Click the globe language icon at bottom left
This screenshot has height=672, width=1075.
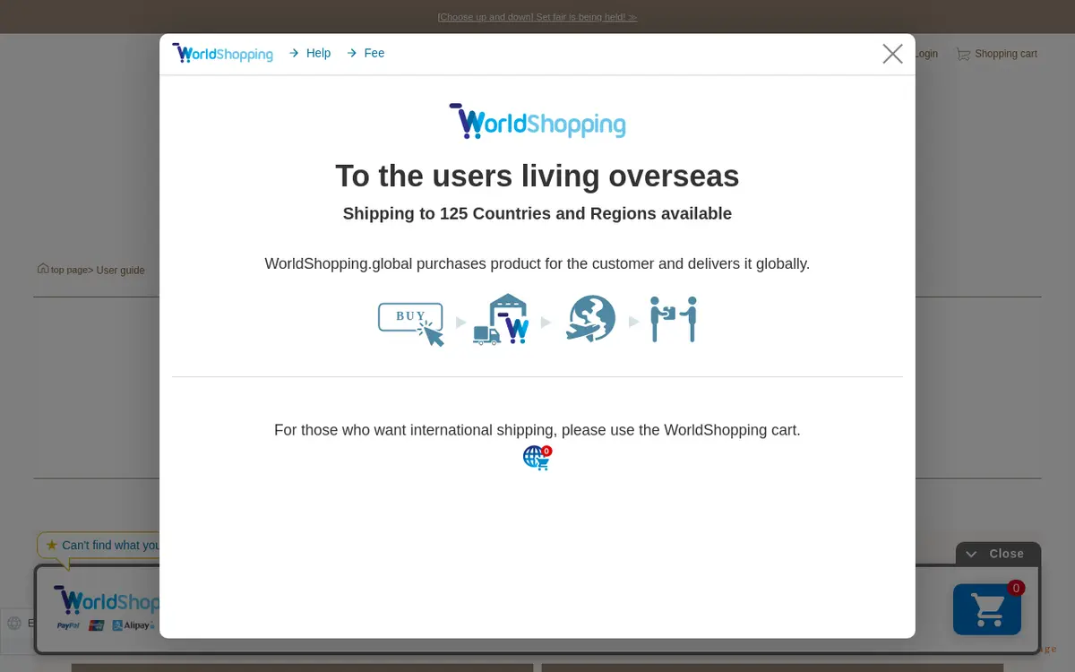[14, 624]
